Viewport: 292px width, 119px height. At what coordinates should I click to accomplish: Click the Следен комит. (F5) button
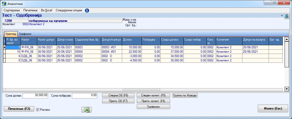(153, 95)
